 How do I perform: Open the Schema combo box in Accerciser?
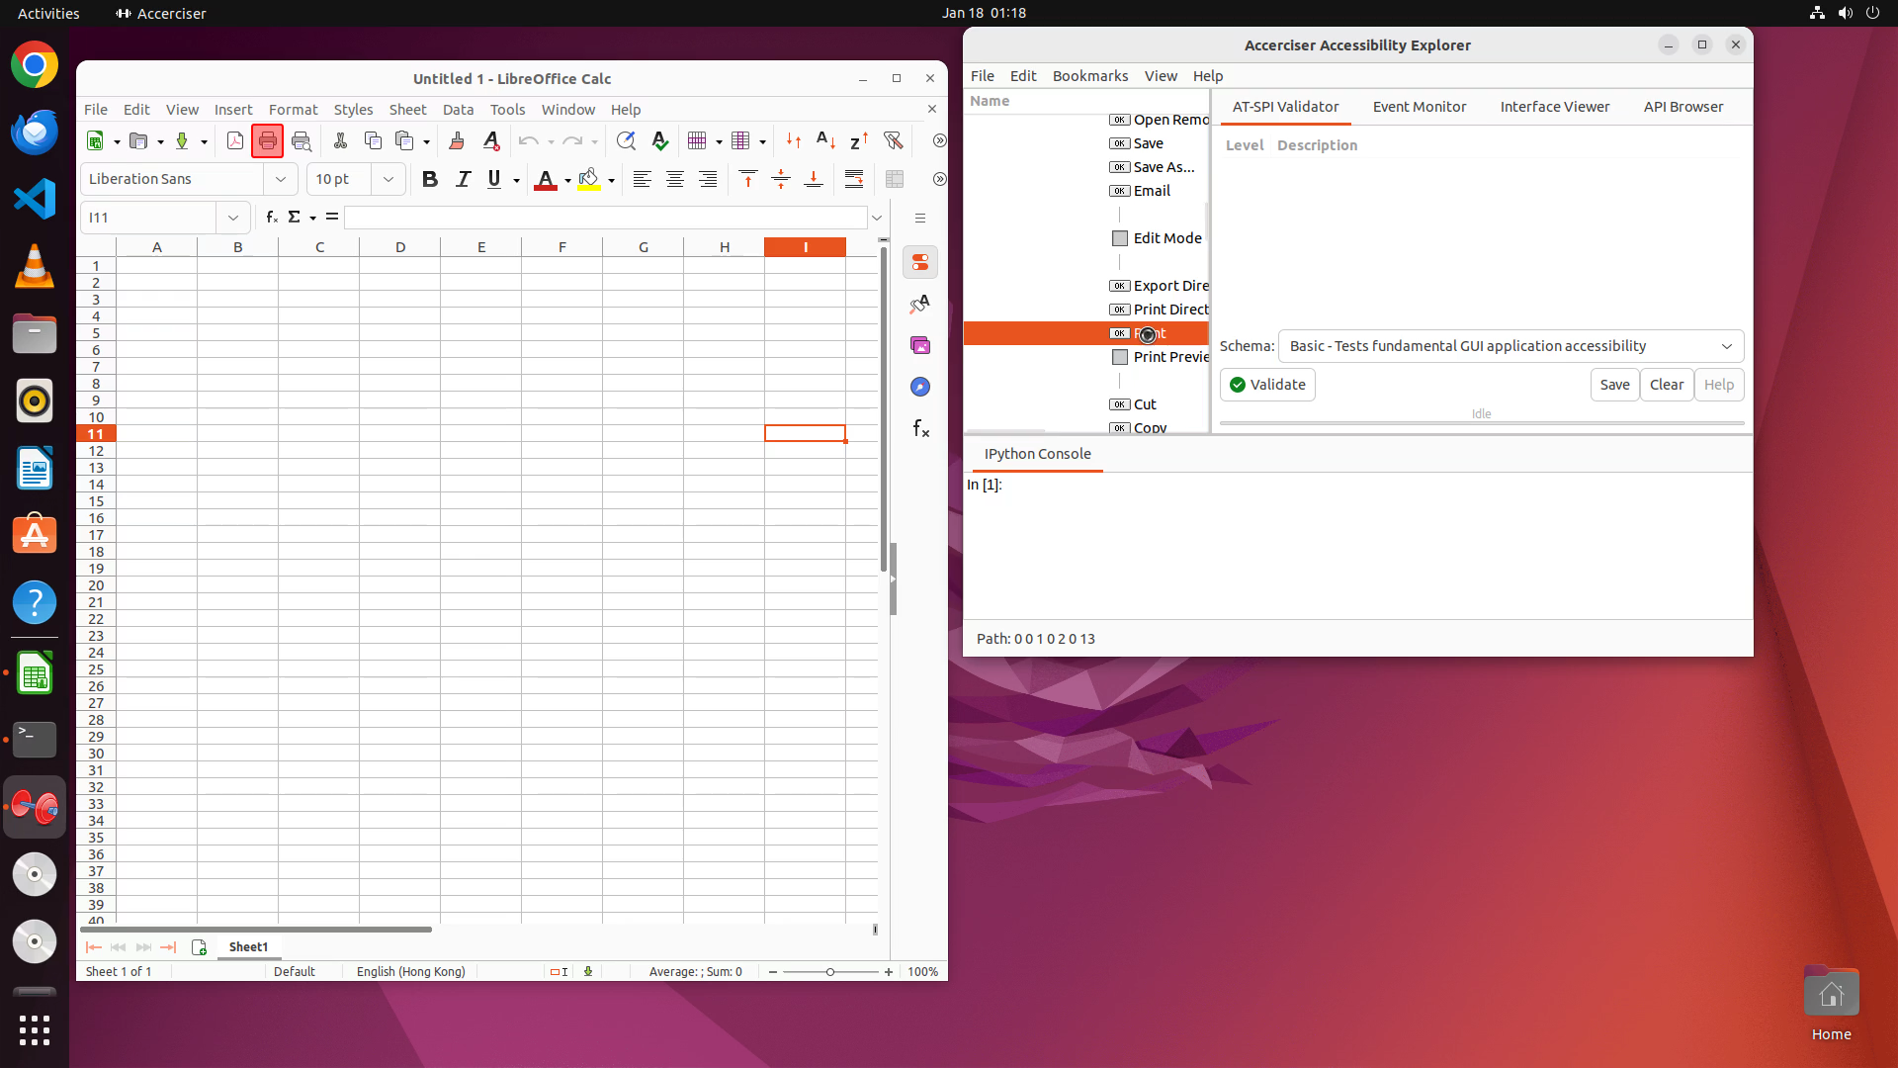(x=1510, y=346)
